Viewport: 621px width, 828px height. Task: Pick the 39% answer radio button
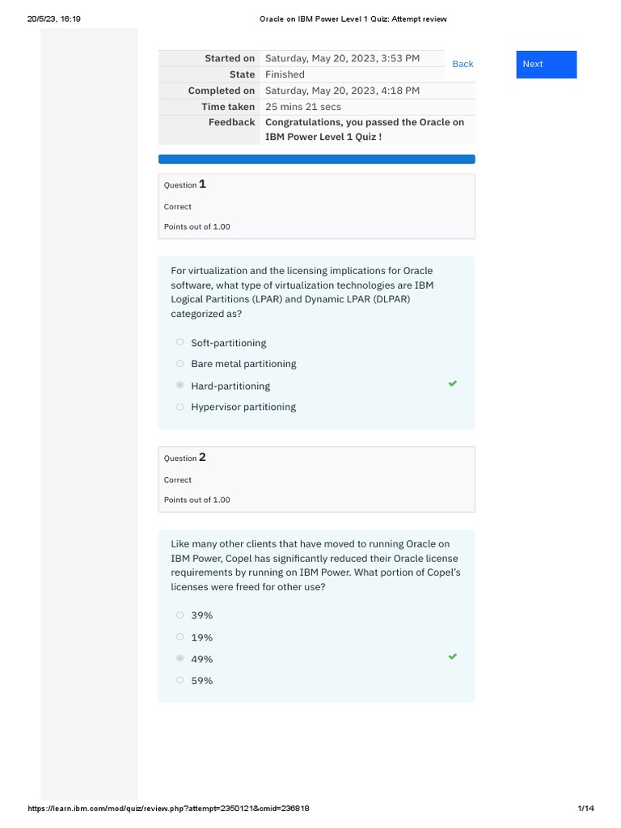tap(180, 615)
